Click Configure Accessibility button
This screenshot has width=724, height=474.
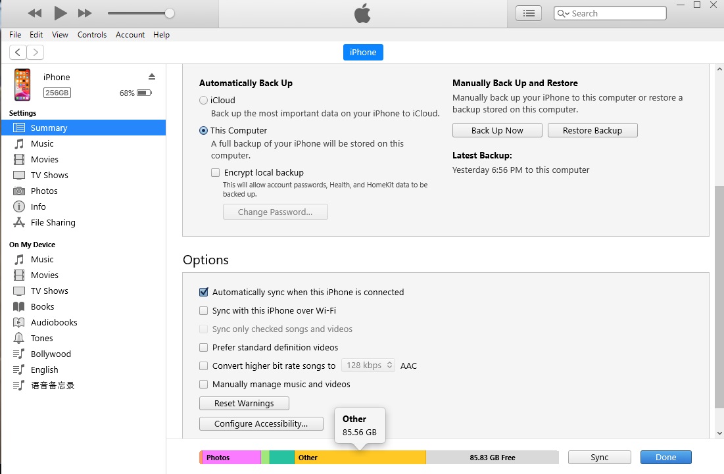[x=261, y=423]
